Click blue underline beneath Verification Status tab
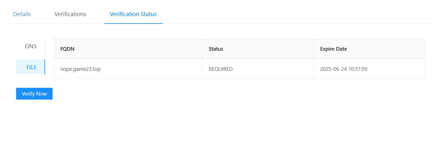 point(133,23)
